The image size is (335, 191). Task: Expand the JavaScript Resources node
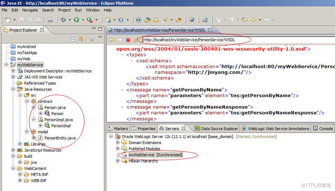pos(13,150)
